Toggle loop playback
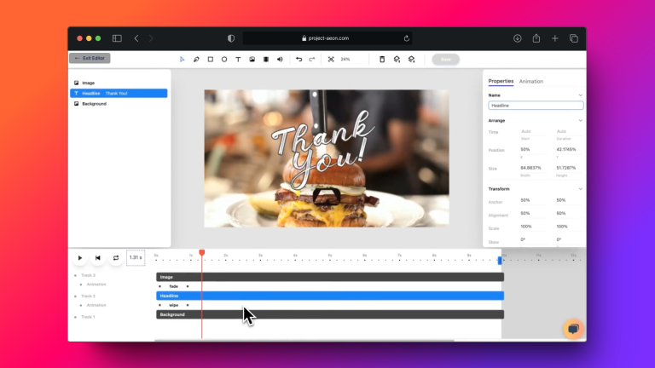The width and height of the screenshot is (655, 368). 116,257
